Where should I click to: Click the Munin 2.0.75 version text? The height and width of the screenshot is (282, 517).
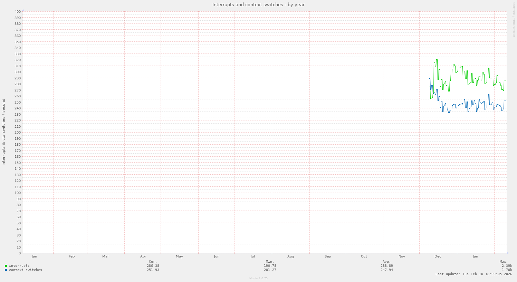tap(258, 278)
